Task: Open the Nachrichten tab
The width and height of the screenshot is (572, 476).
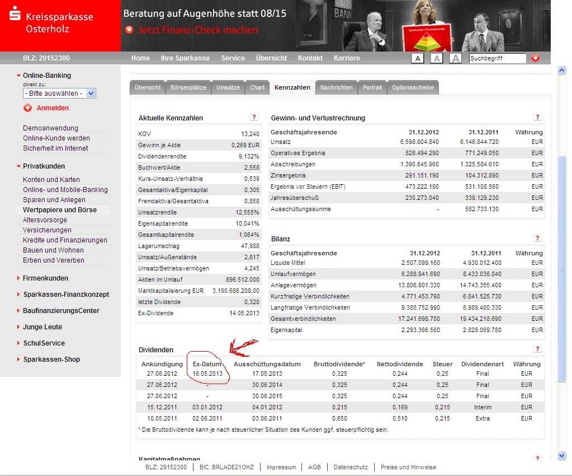Action: (336, 87)
